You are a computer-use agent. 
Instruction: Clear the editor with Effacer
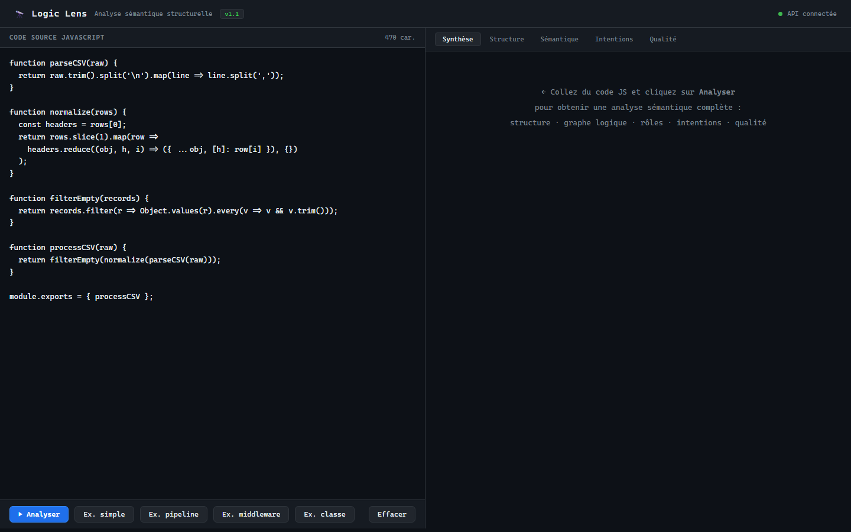(x=392, y=514)
